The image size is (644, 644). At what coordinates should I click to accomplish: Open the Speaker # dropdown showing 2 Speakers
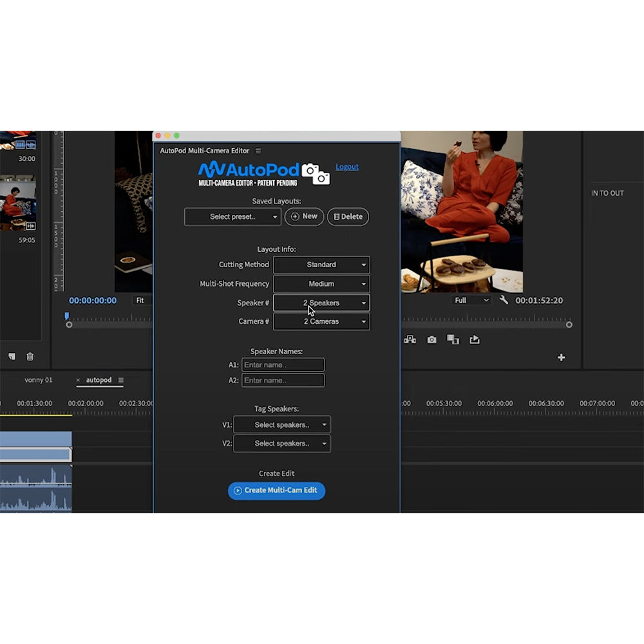[x=321, y=303]
